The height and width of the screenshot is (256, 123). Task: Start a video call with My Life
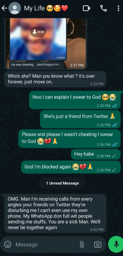(86, 8)
